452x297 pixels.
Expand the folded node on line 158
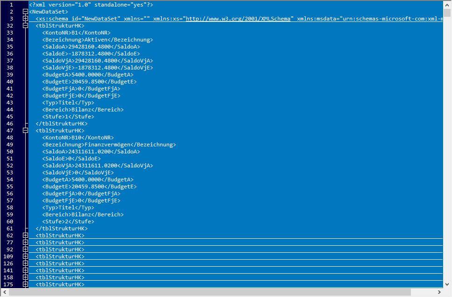pos(25,277)
